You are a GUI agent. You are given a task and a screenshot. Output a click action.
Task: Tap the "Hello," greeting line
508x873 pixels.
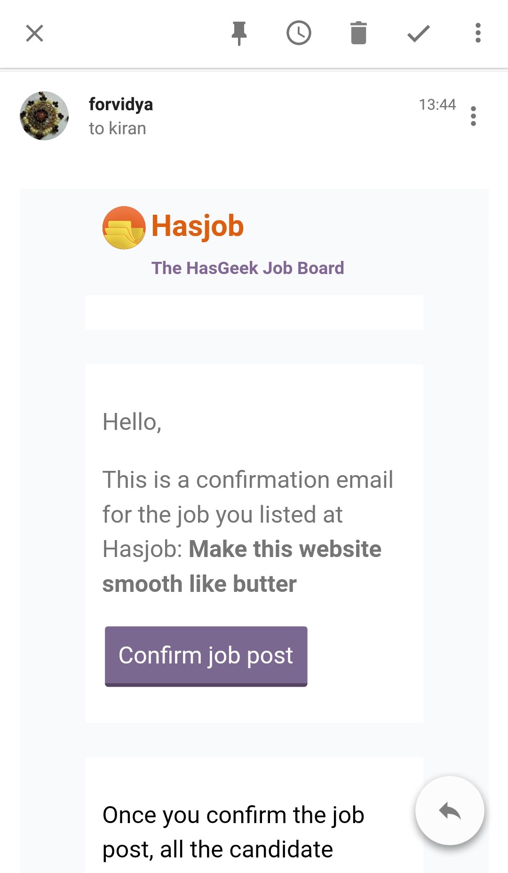(132, 422)
